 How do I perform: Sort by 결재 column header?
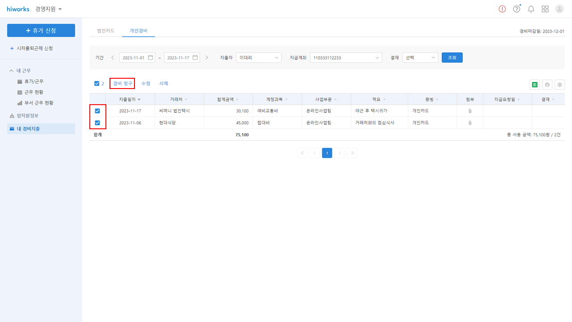click(x=548, y=99)
